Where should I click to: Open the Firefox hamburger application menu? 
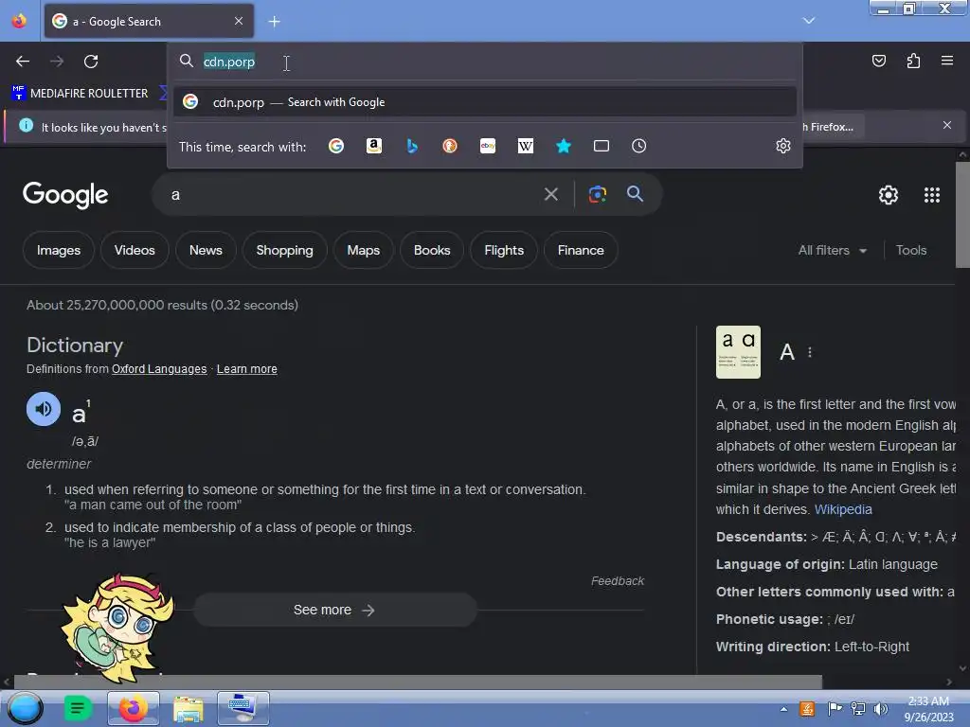[x=947, y=61]
